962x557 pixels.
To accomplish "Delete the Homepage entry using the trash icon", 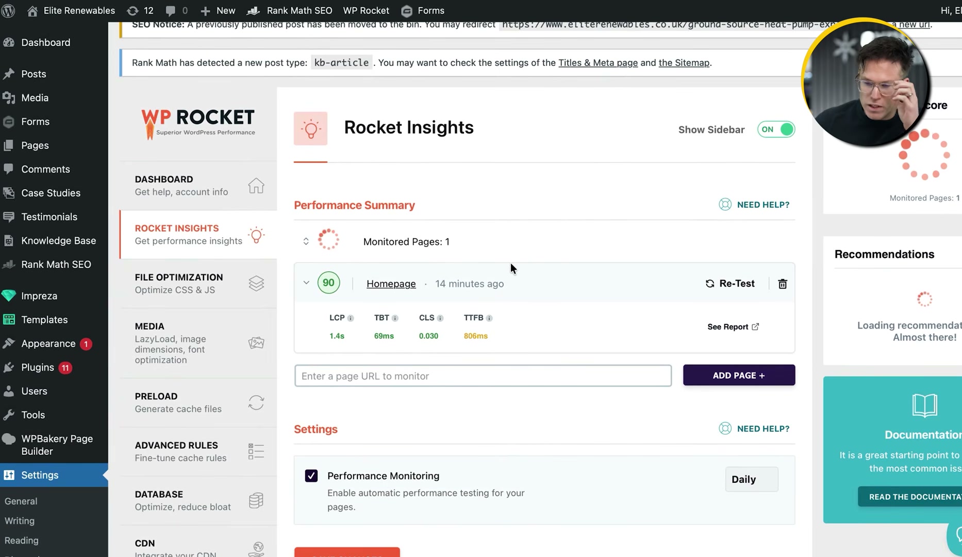I will pyautogui.click(x=783, y=284).
